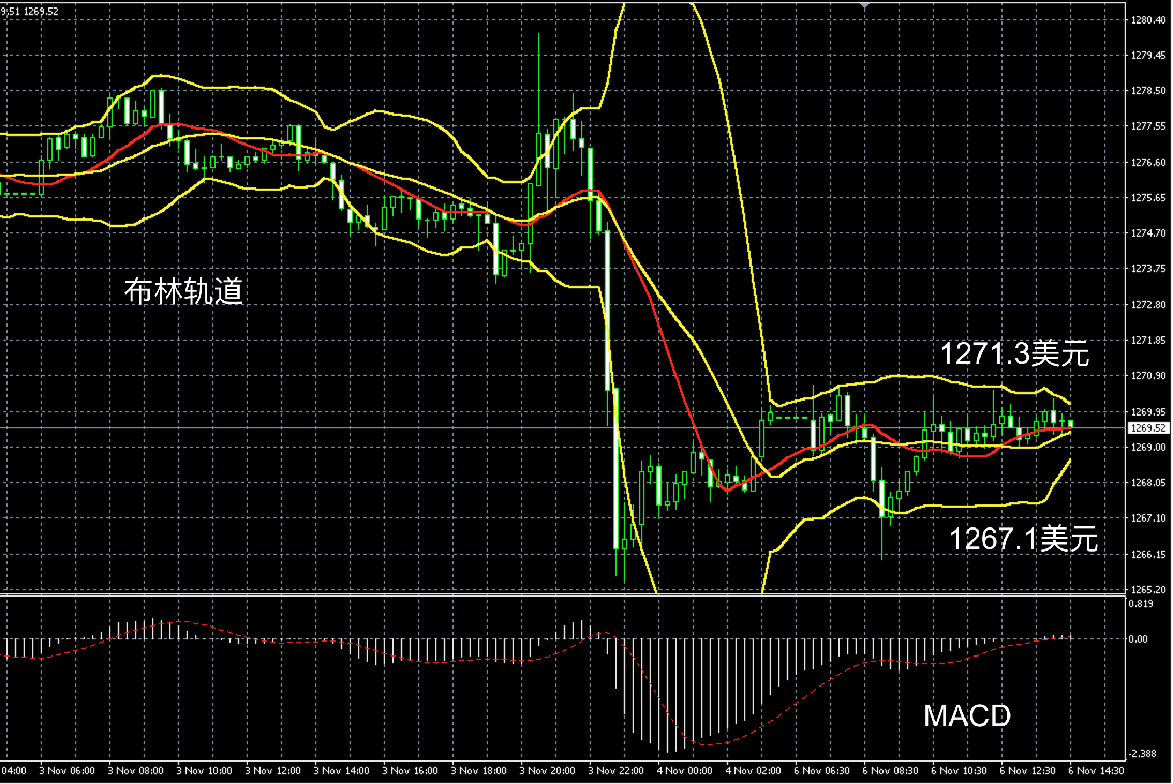Click the 6 Nov 14:30 time label
Image resolution: width=1173 pixels, height=784 pixels.
tap(1096, 771)
